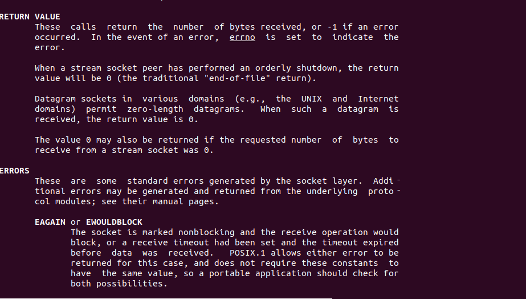
Task: Click the underlined errno word
Action: click(242, 37)
